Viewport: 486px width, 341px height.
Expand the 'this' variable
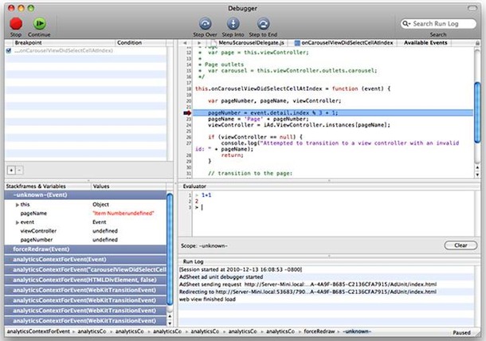(x=18, y=205)
